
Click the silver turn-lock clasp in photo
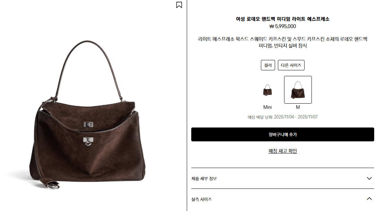click(88, 124)
